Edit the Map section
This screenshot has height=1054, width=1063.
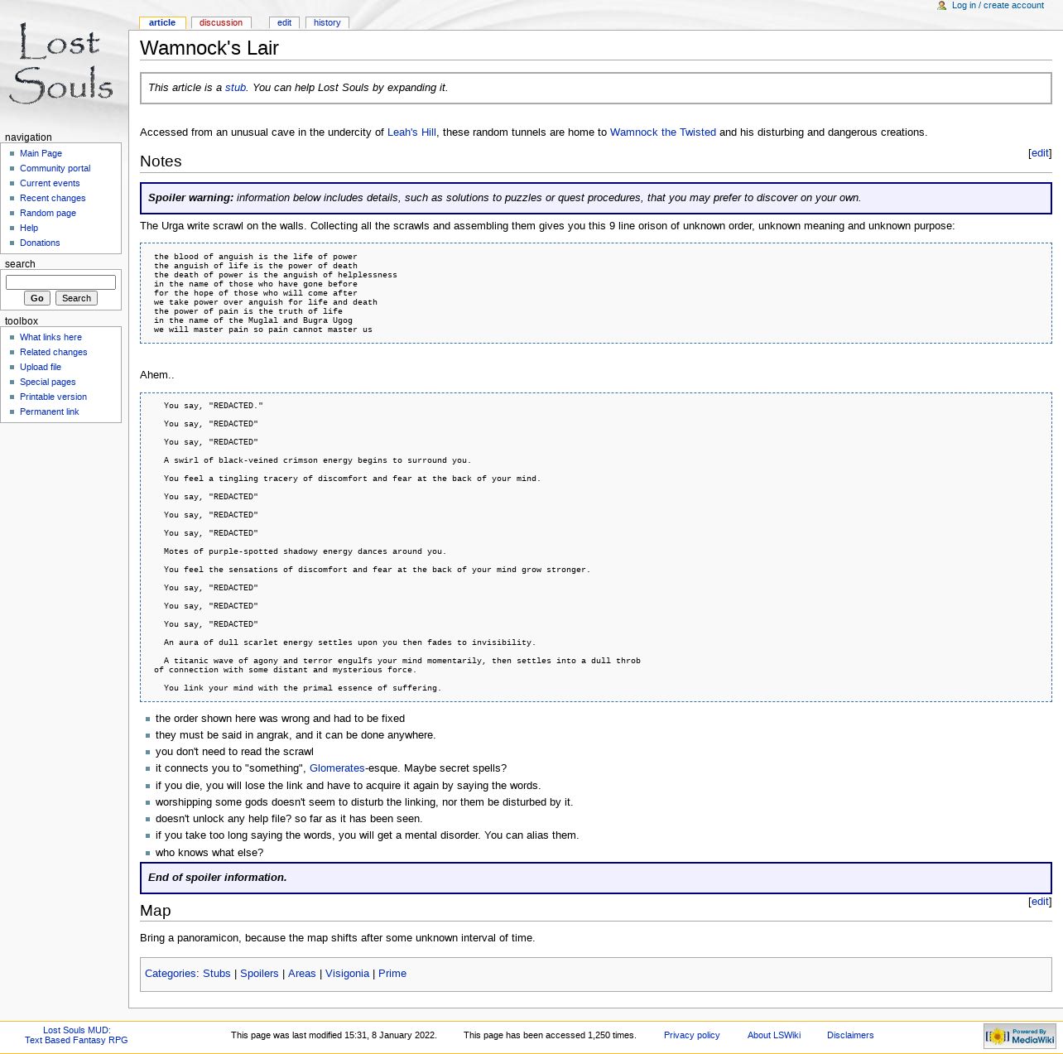coord(1040,902)
